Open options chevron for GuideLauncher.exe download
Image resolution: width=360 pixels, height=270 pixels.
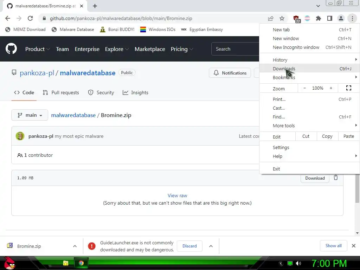[211, 246]
